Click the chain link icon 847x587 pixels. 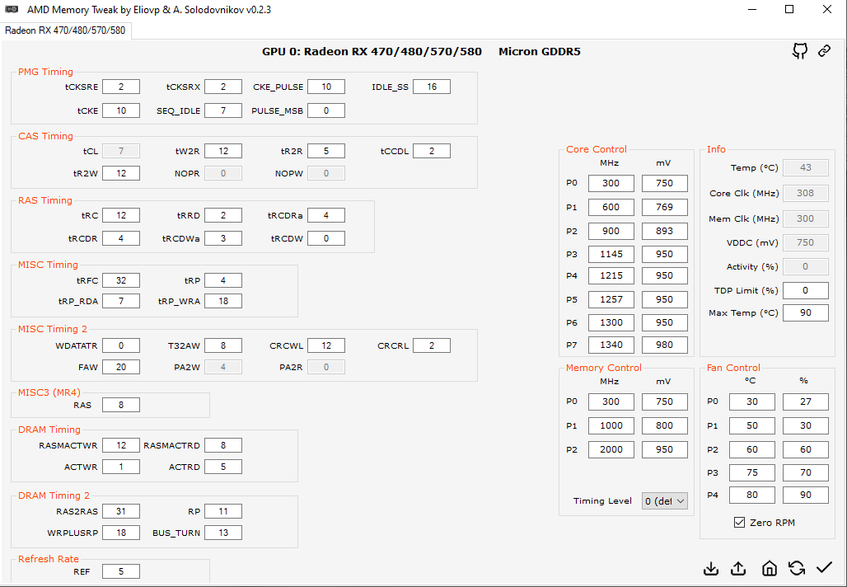tap(824, 51)
